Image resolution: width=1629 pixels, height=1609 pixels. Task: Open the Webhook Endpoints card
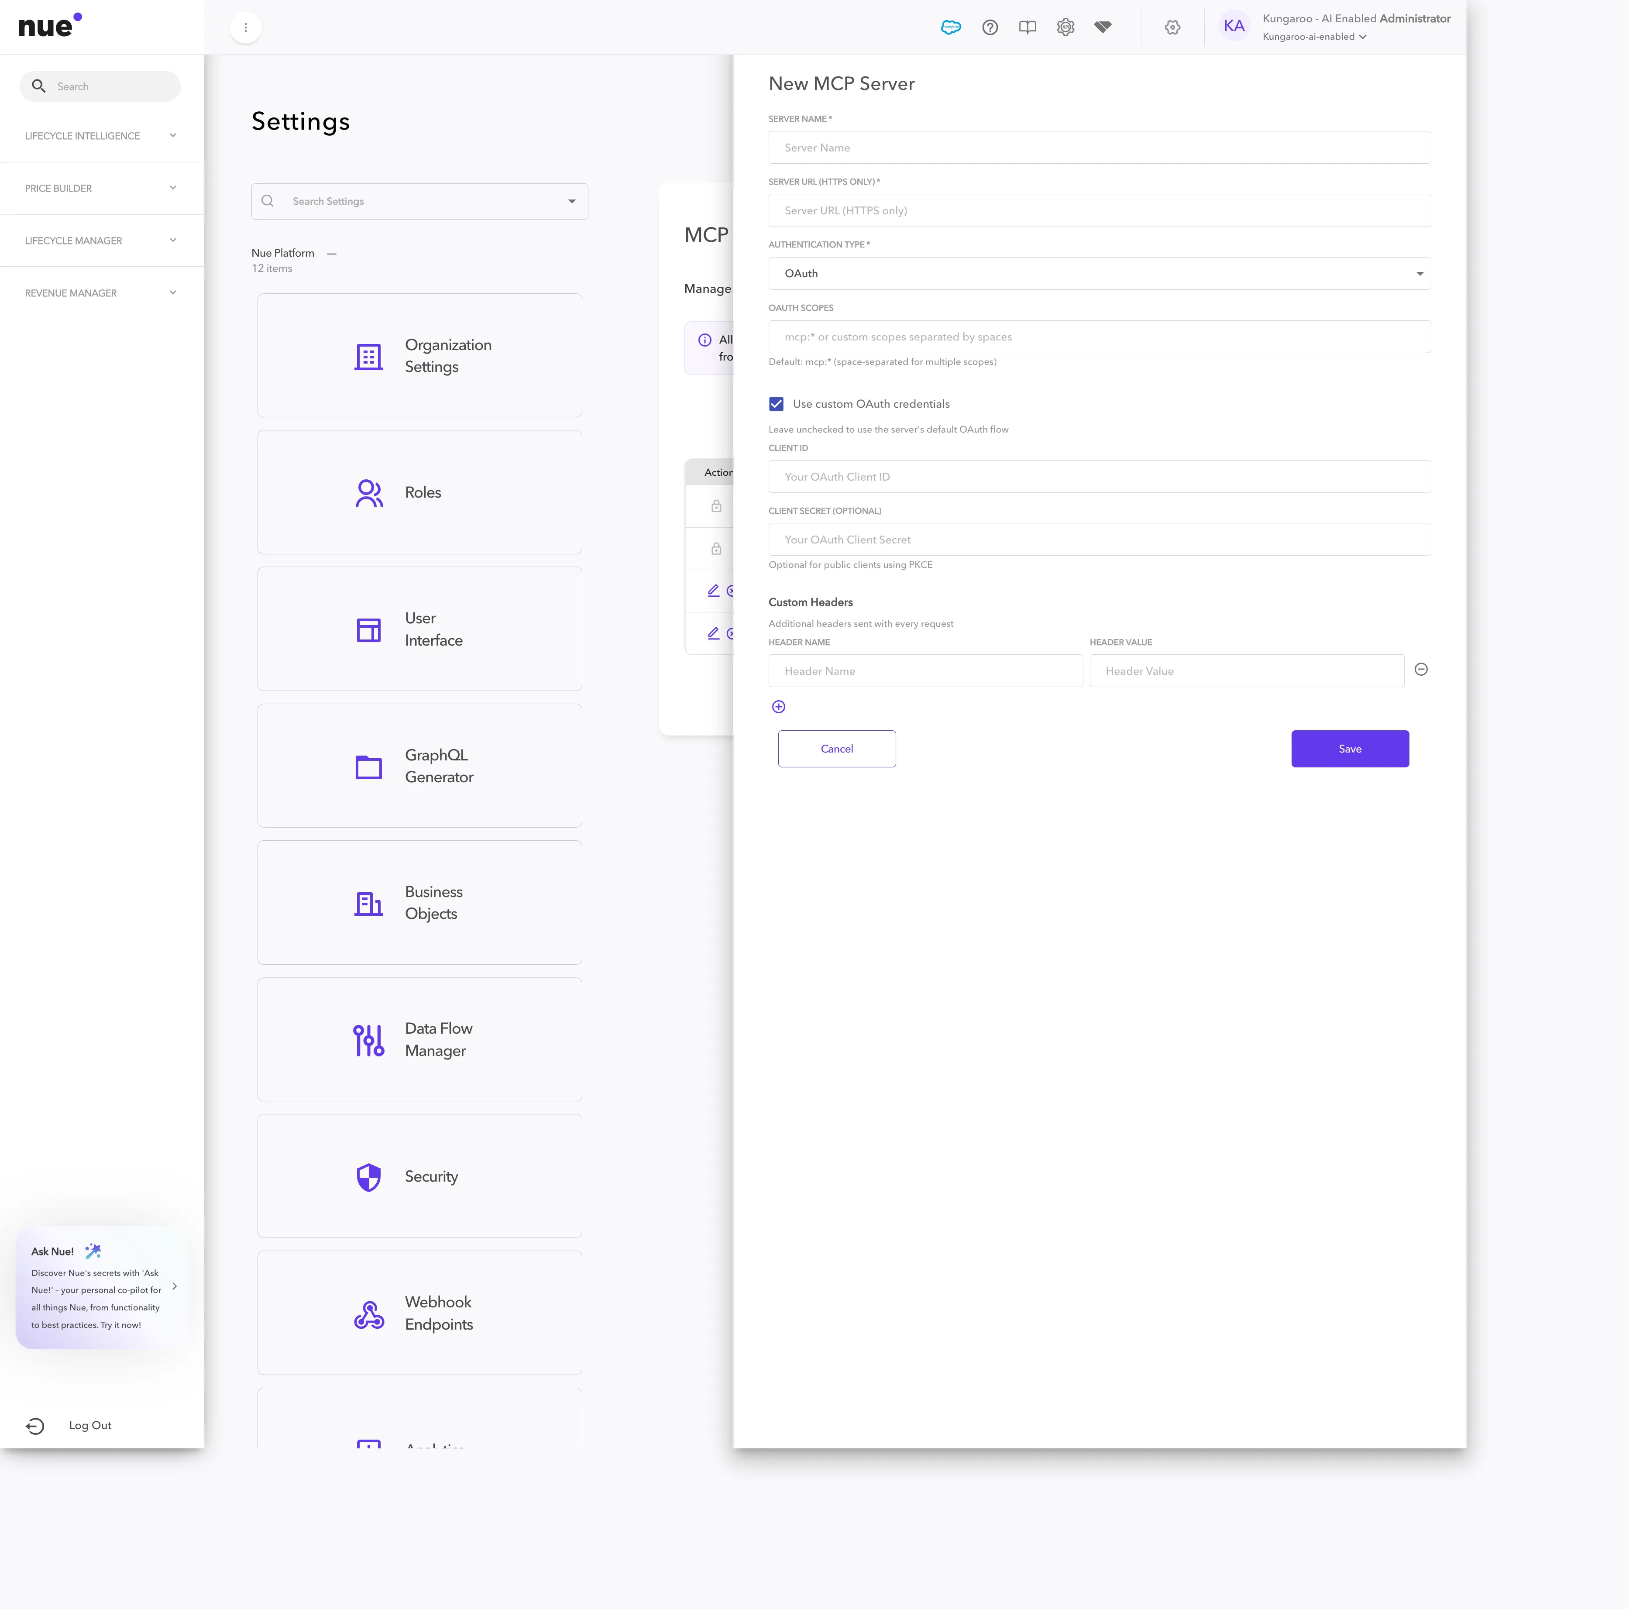pos(420,1313)
